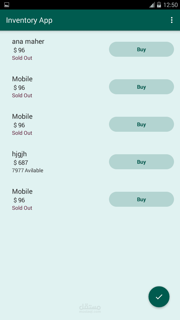Tap the $ 96 price under ana maher
Image resolution: width=180 pixels, height=320 pixels.
tap(19, 50)
